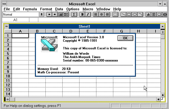The width and height of the screenshot is (169, 109).
Task: Select row 10 header
Action: coord(8,76)
